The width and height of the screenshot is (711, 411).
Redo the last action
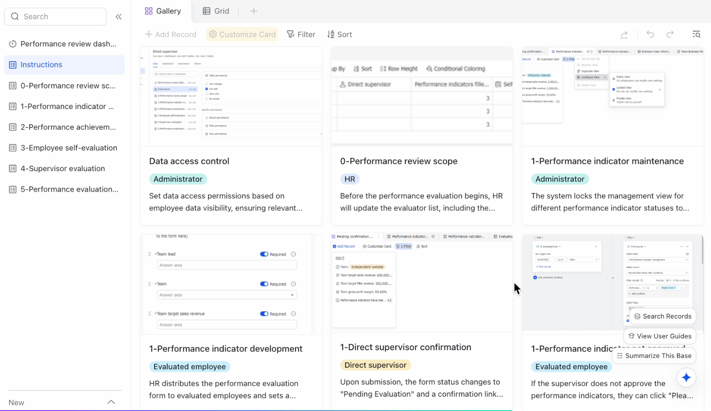pyautogui.click(x=670, y=34)
